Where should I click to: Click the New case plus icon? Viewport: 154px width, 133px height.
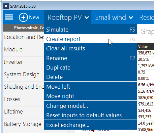(23, 17)
